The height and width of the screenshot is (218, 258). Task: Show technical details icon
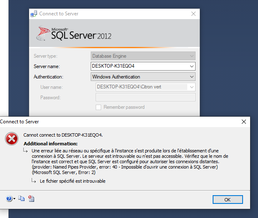coord(31,198)
